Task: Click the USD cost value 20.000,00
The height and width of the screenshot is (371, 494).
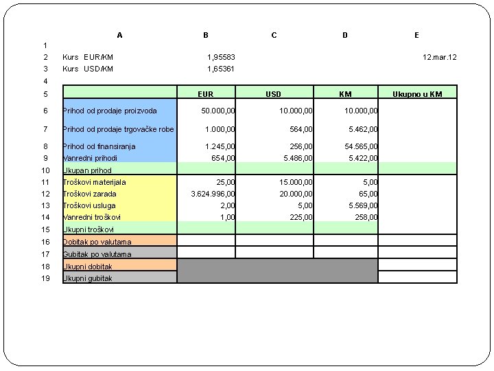Action: pyautogui.click(x=296, y=194)
